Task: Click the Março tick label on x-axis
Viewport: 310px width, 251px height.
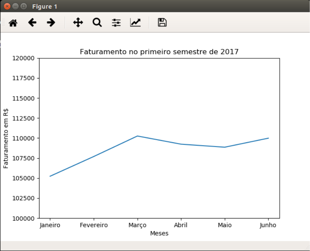Action: (x=137, y=225)
